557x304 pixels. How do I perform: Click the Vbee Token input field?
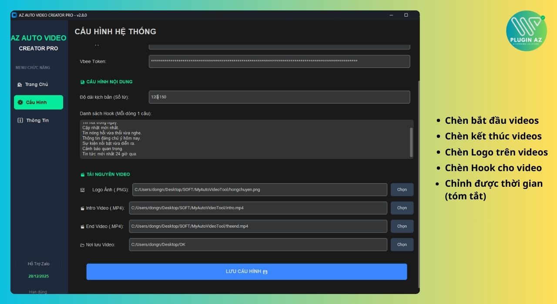click(x=278, y=61)
